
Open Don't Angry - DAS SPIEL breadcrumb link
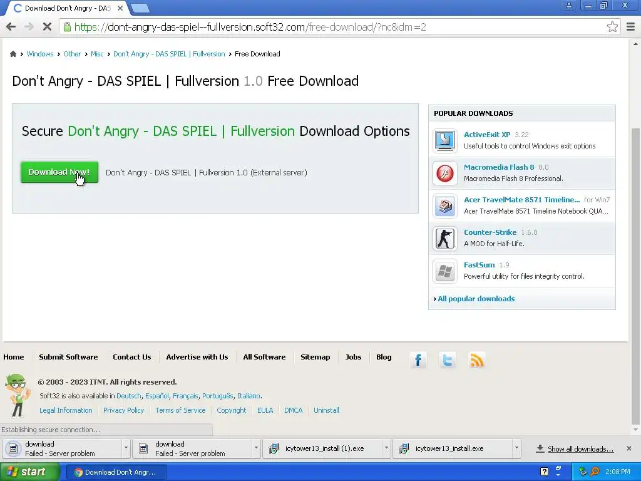[x=169, y=54]
